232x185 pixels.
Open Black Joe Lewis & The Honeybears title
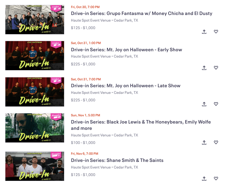141,125
